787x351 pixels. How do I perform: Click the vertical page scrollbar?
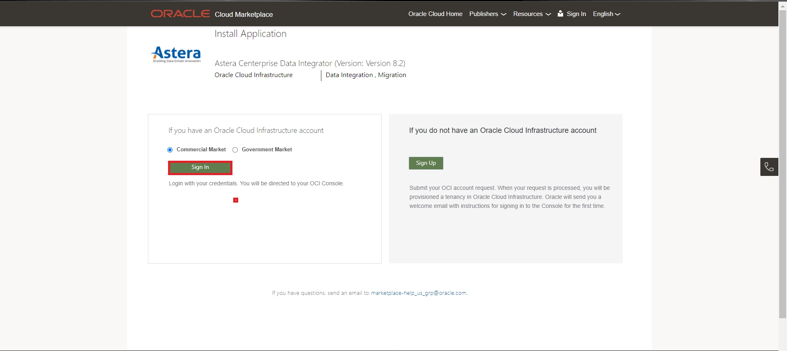(x=782, y=164)
